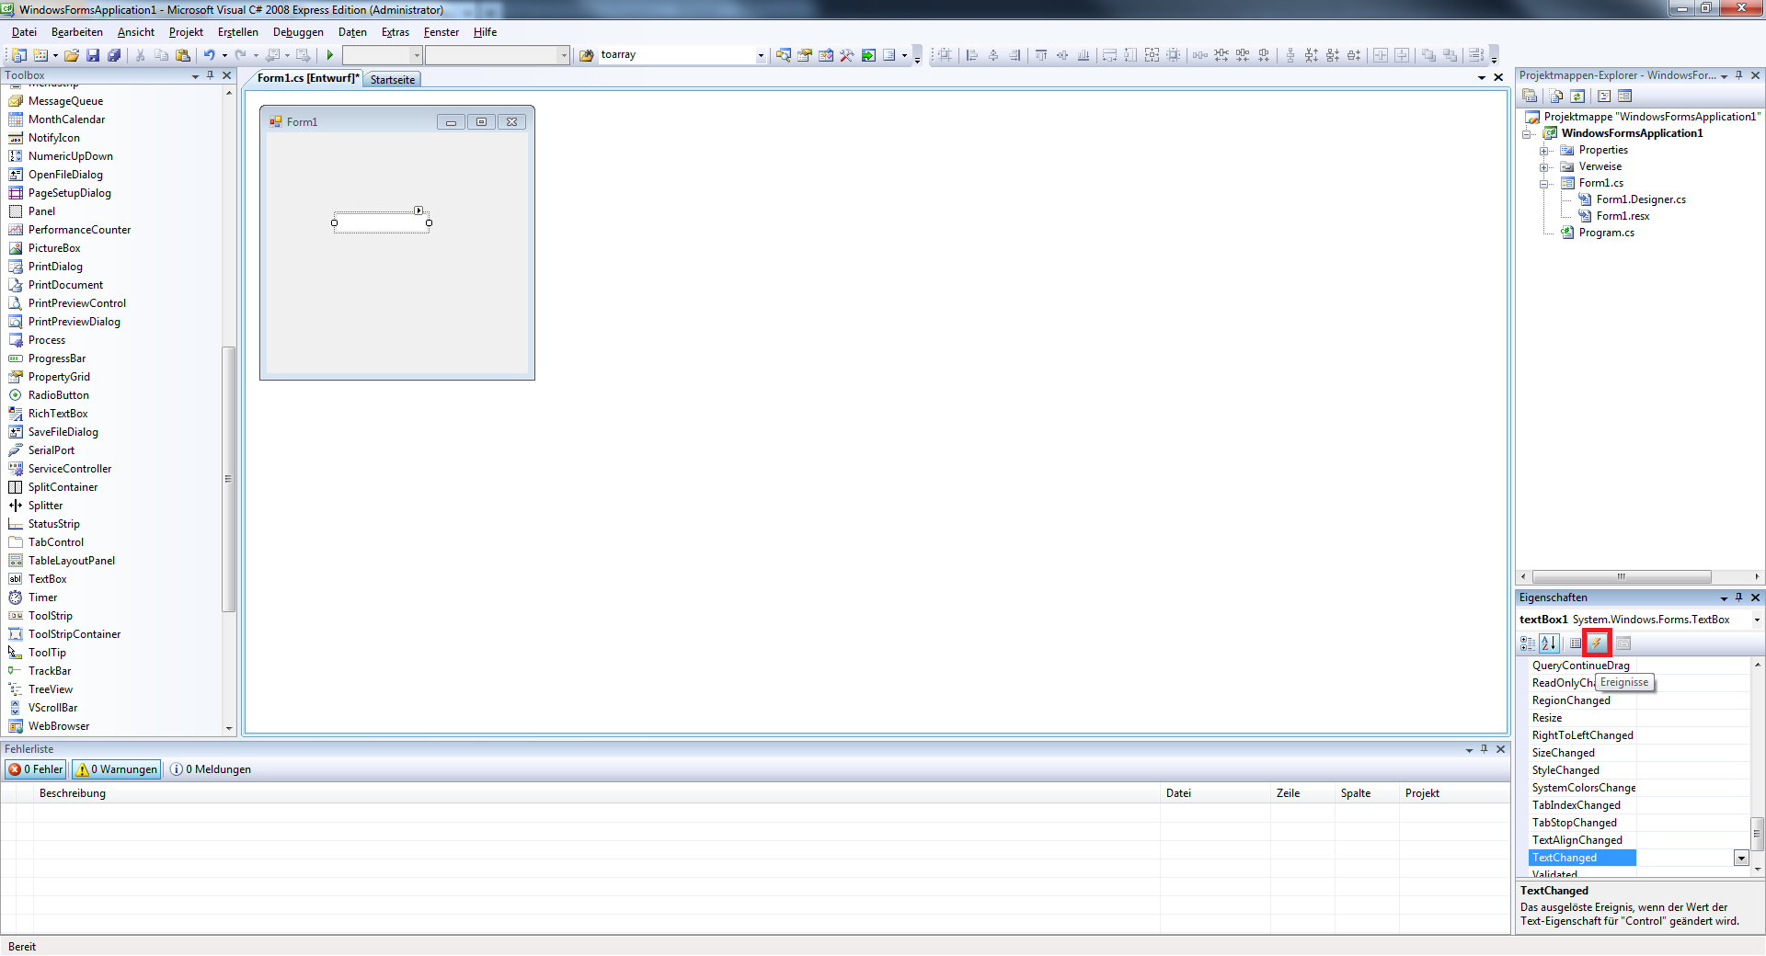Image resolution: width=1766 pixels, height=956 pixels.
Task: Click Refresh icon in Projektmappen-Explorer
Action: coord(1577,96)
